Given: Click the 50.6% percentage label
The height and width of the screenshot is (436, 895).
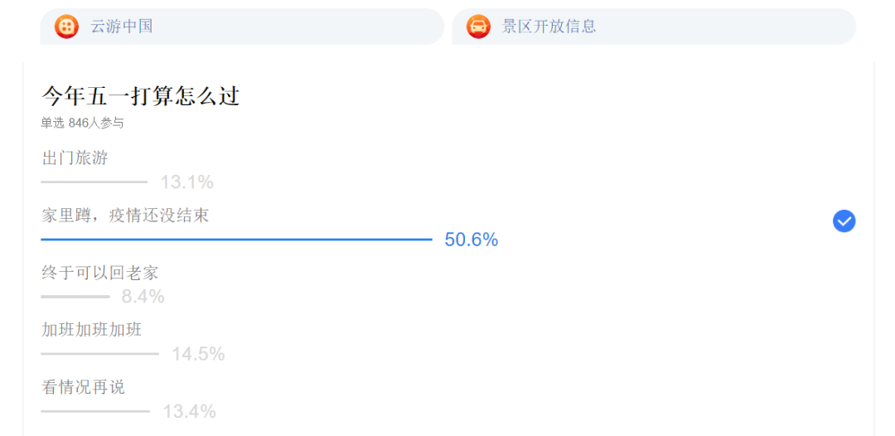Looking at the screenshot, I should point(472,240).
